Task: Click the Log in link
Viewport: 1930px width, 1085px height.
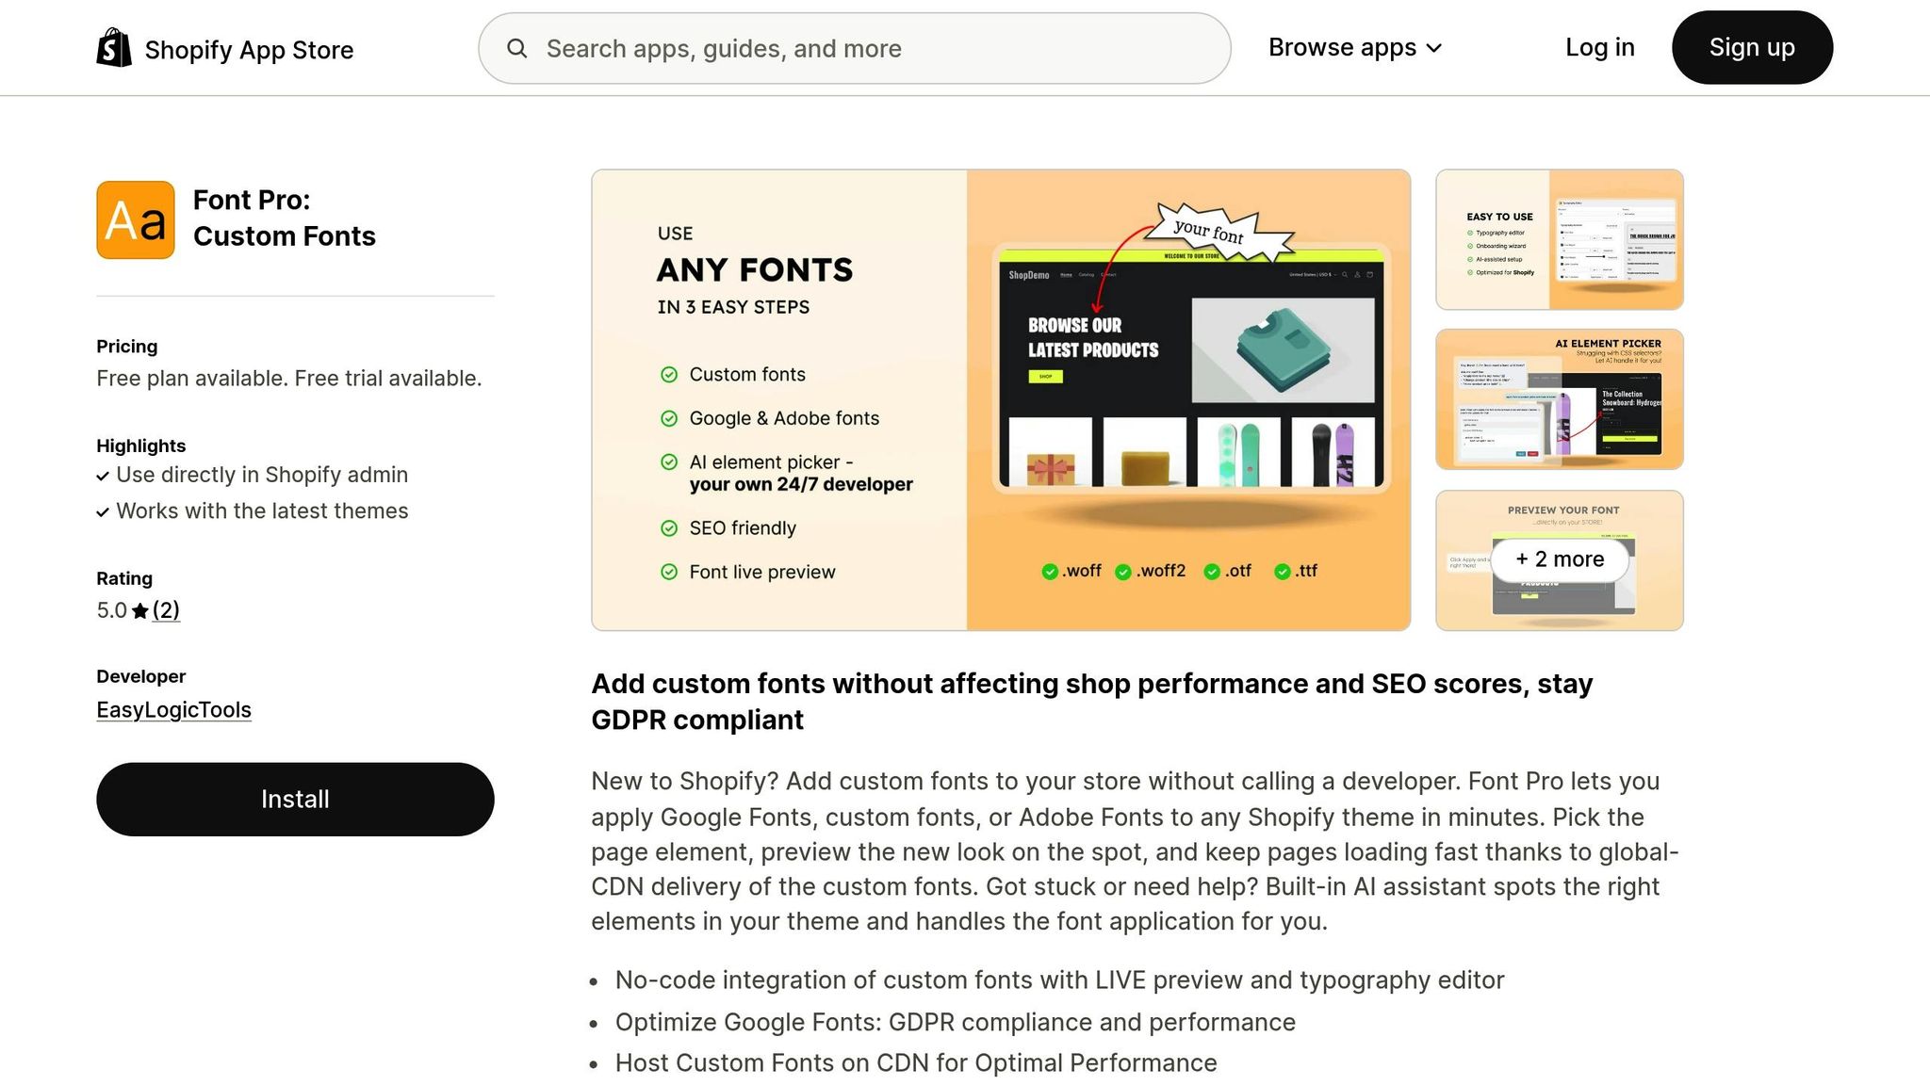Action: (x=1600, y=47)
